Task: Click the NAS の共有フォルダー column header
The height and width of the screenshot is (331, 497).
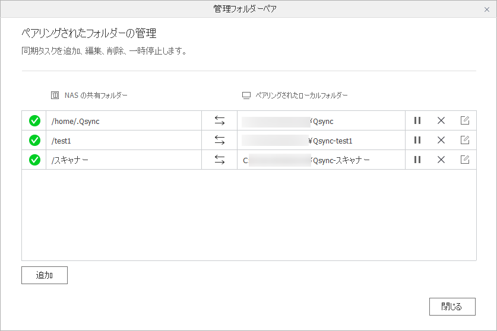Action: (x=96, y=96)
